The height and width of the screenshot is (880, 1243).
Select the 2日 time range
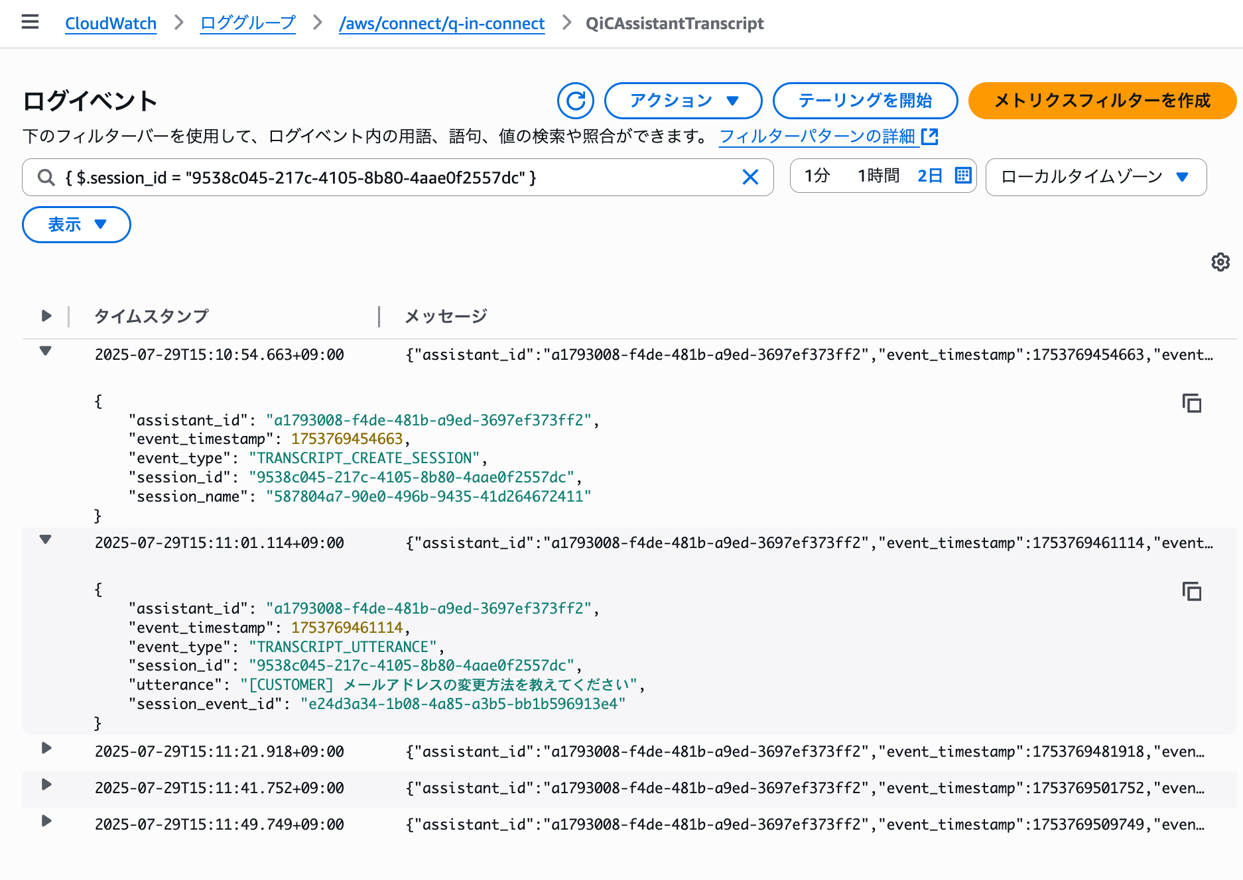[x=930, y=176]
